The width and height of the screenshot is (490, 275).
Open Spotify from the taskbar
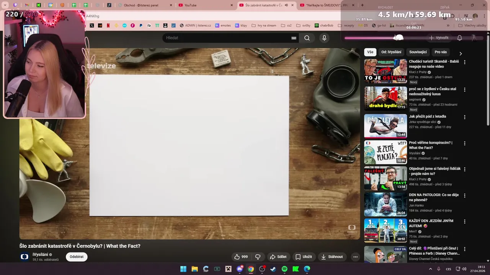284,269
